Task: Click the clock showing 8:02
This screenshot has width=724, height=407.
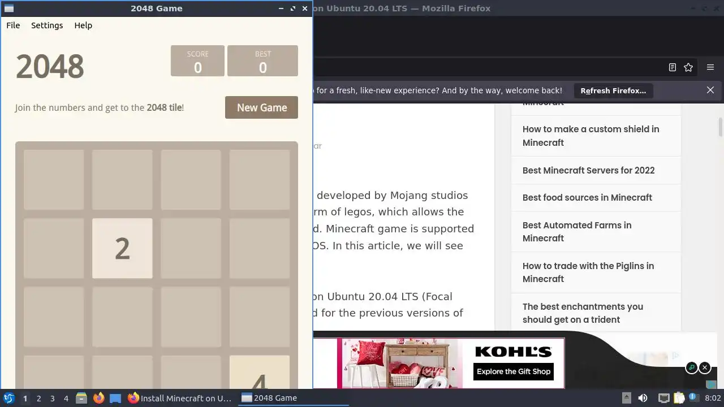Action: pyautogui.click(x=713, y=398)
